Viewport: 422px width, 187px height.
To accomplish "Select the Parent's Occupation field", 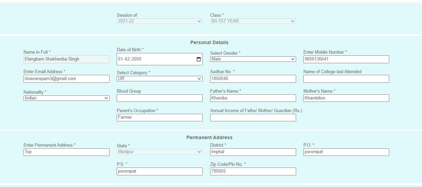I will [160, 118].
